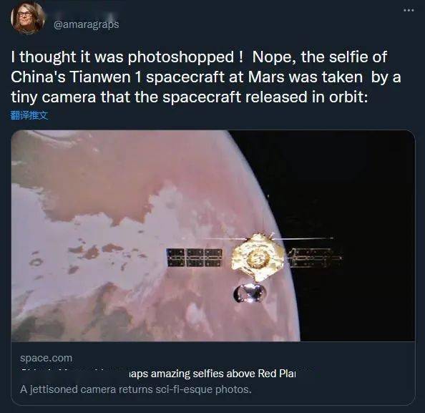The height and width of the screenshot is (413, 425).
Task: Click the round dish antenna below the spacecraft
Action: pyautogui.click(x=250, y=293)
